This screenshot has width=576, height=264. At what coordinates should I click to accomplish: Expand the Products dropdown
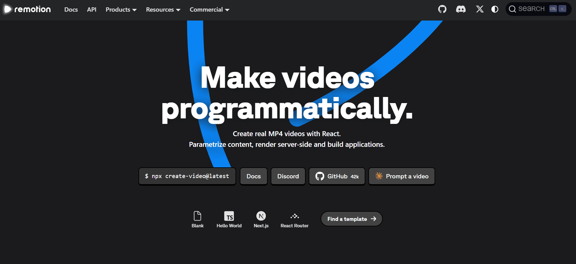point(121,9)
